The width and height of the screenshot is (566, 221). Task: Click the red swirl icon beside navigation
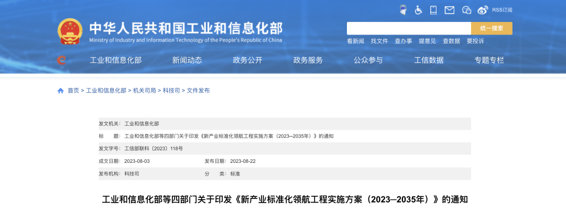pyautogui.click(x=62, y=60)
